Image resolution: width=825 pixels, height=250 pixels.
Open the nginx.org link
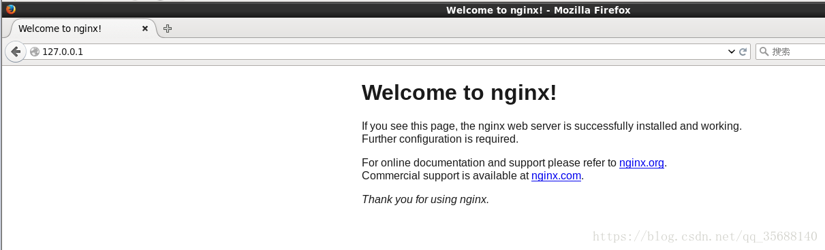click(642, 163)
